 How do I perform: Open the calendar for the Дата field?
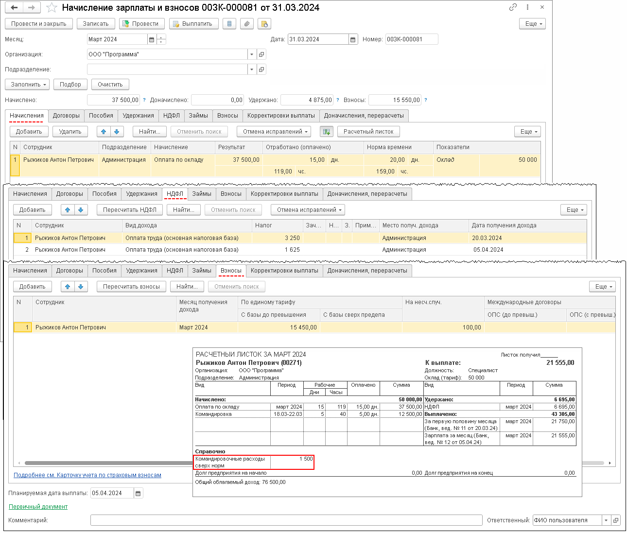pyautogui.click(x=353, y=39)
